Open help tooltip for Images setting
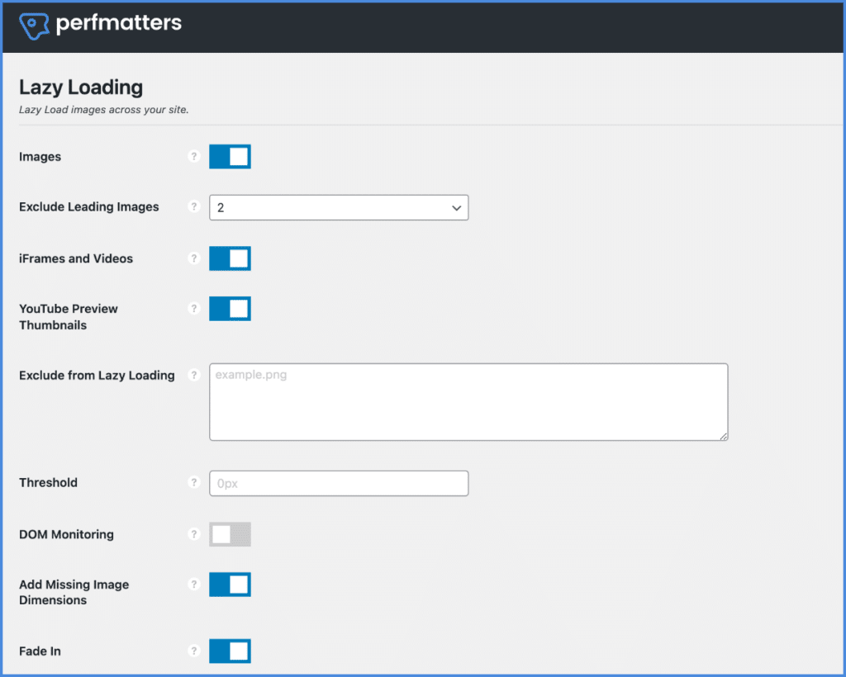Viewport: 846px width, 677px height. pyautogui.click(x=194, y=156)
